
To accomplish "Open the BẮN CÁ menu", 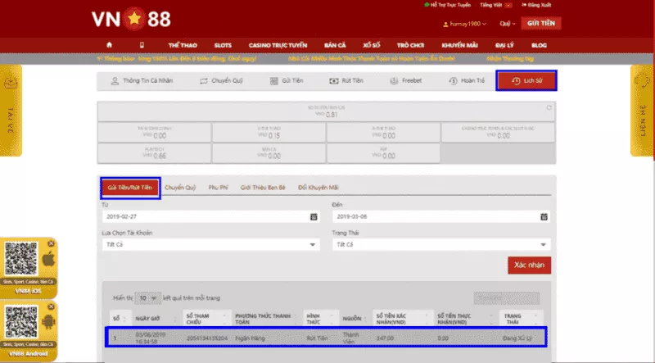I will pos(335,45).
